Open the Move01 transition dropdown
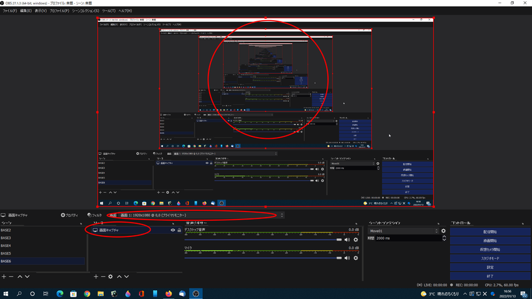This screenshot has height=299, width=532. tap(404, 231)
